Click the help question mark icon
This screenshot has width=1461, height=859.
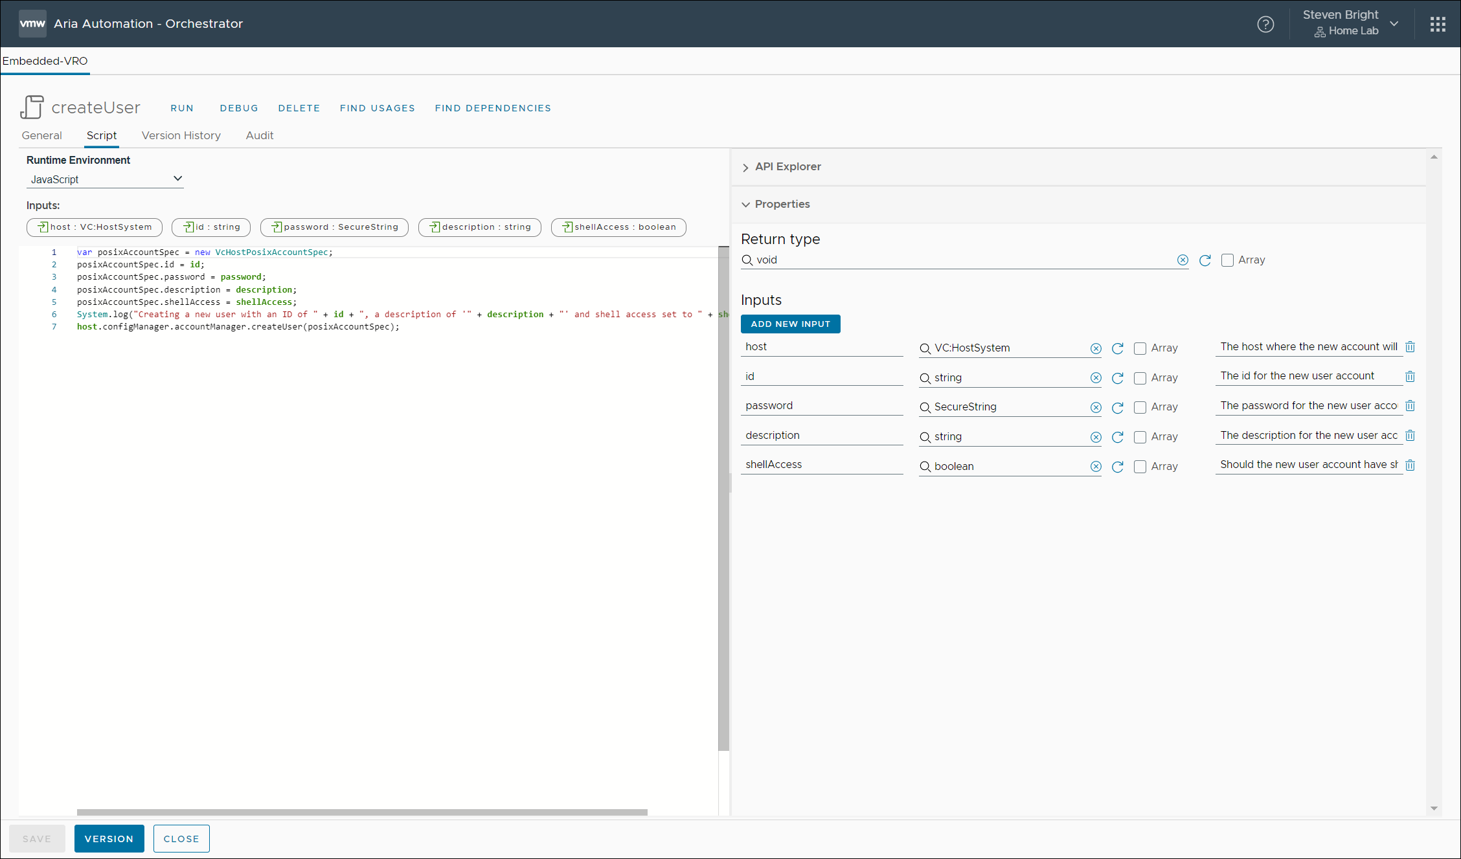click(x=1265, y=24)
